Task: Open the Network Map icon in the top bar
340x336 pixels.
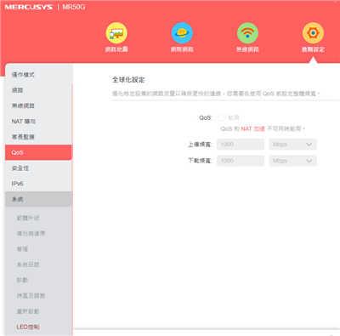Action: pyautogui.click(x=116, y=33)
